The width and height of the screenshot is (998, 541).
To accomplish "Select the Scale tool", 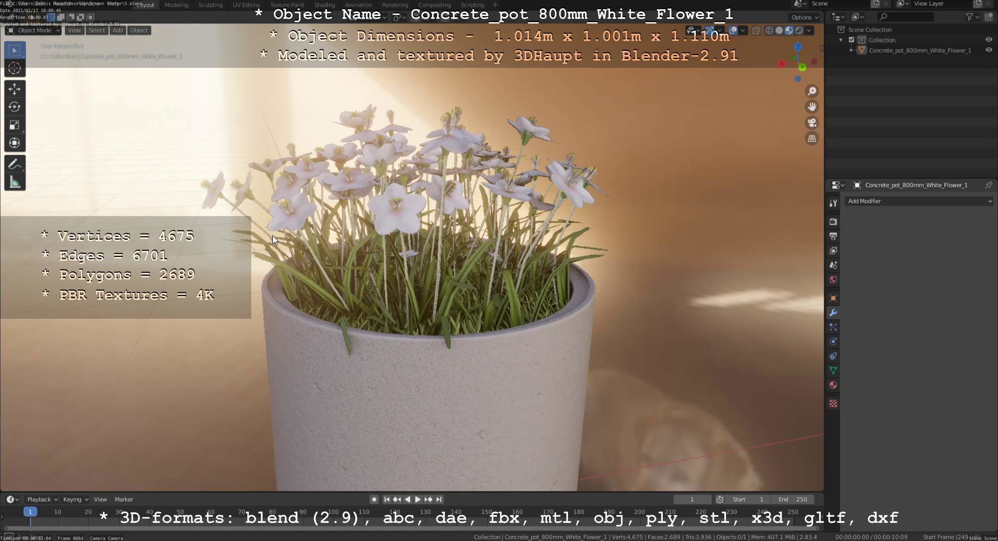I will (15, 125).
